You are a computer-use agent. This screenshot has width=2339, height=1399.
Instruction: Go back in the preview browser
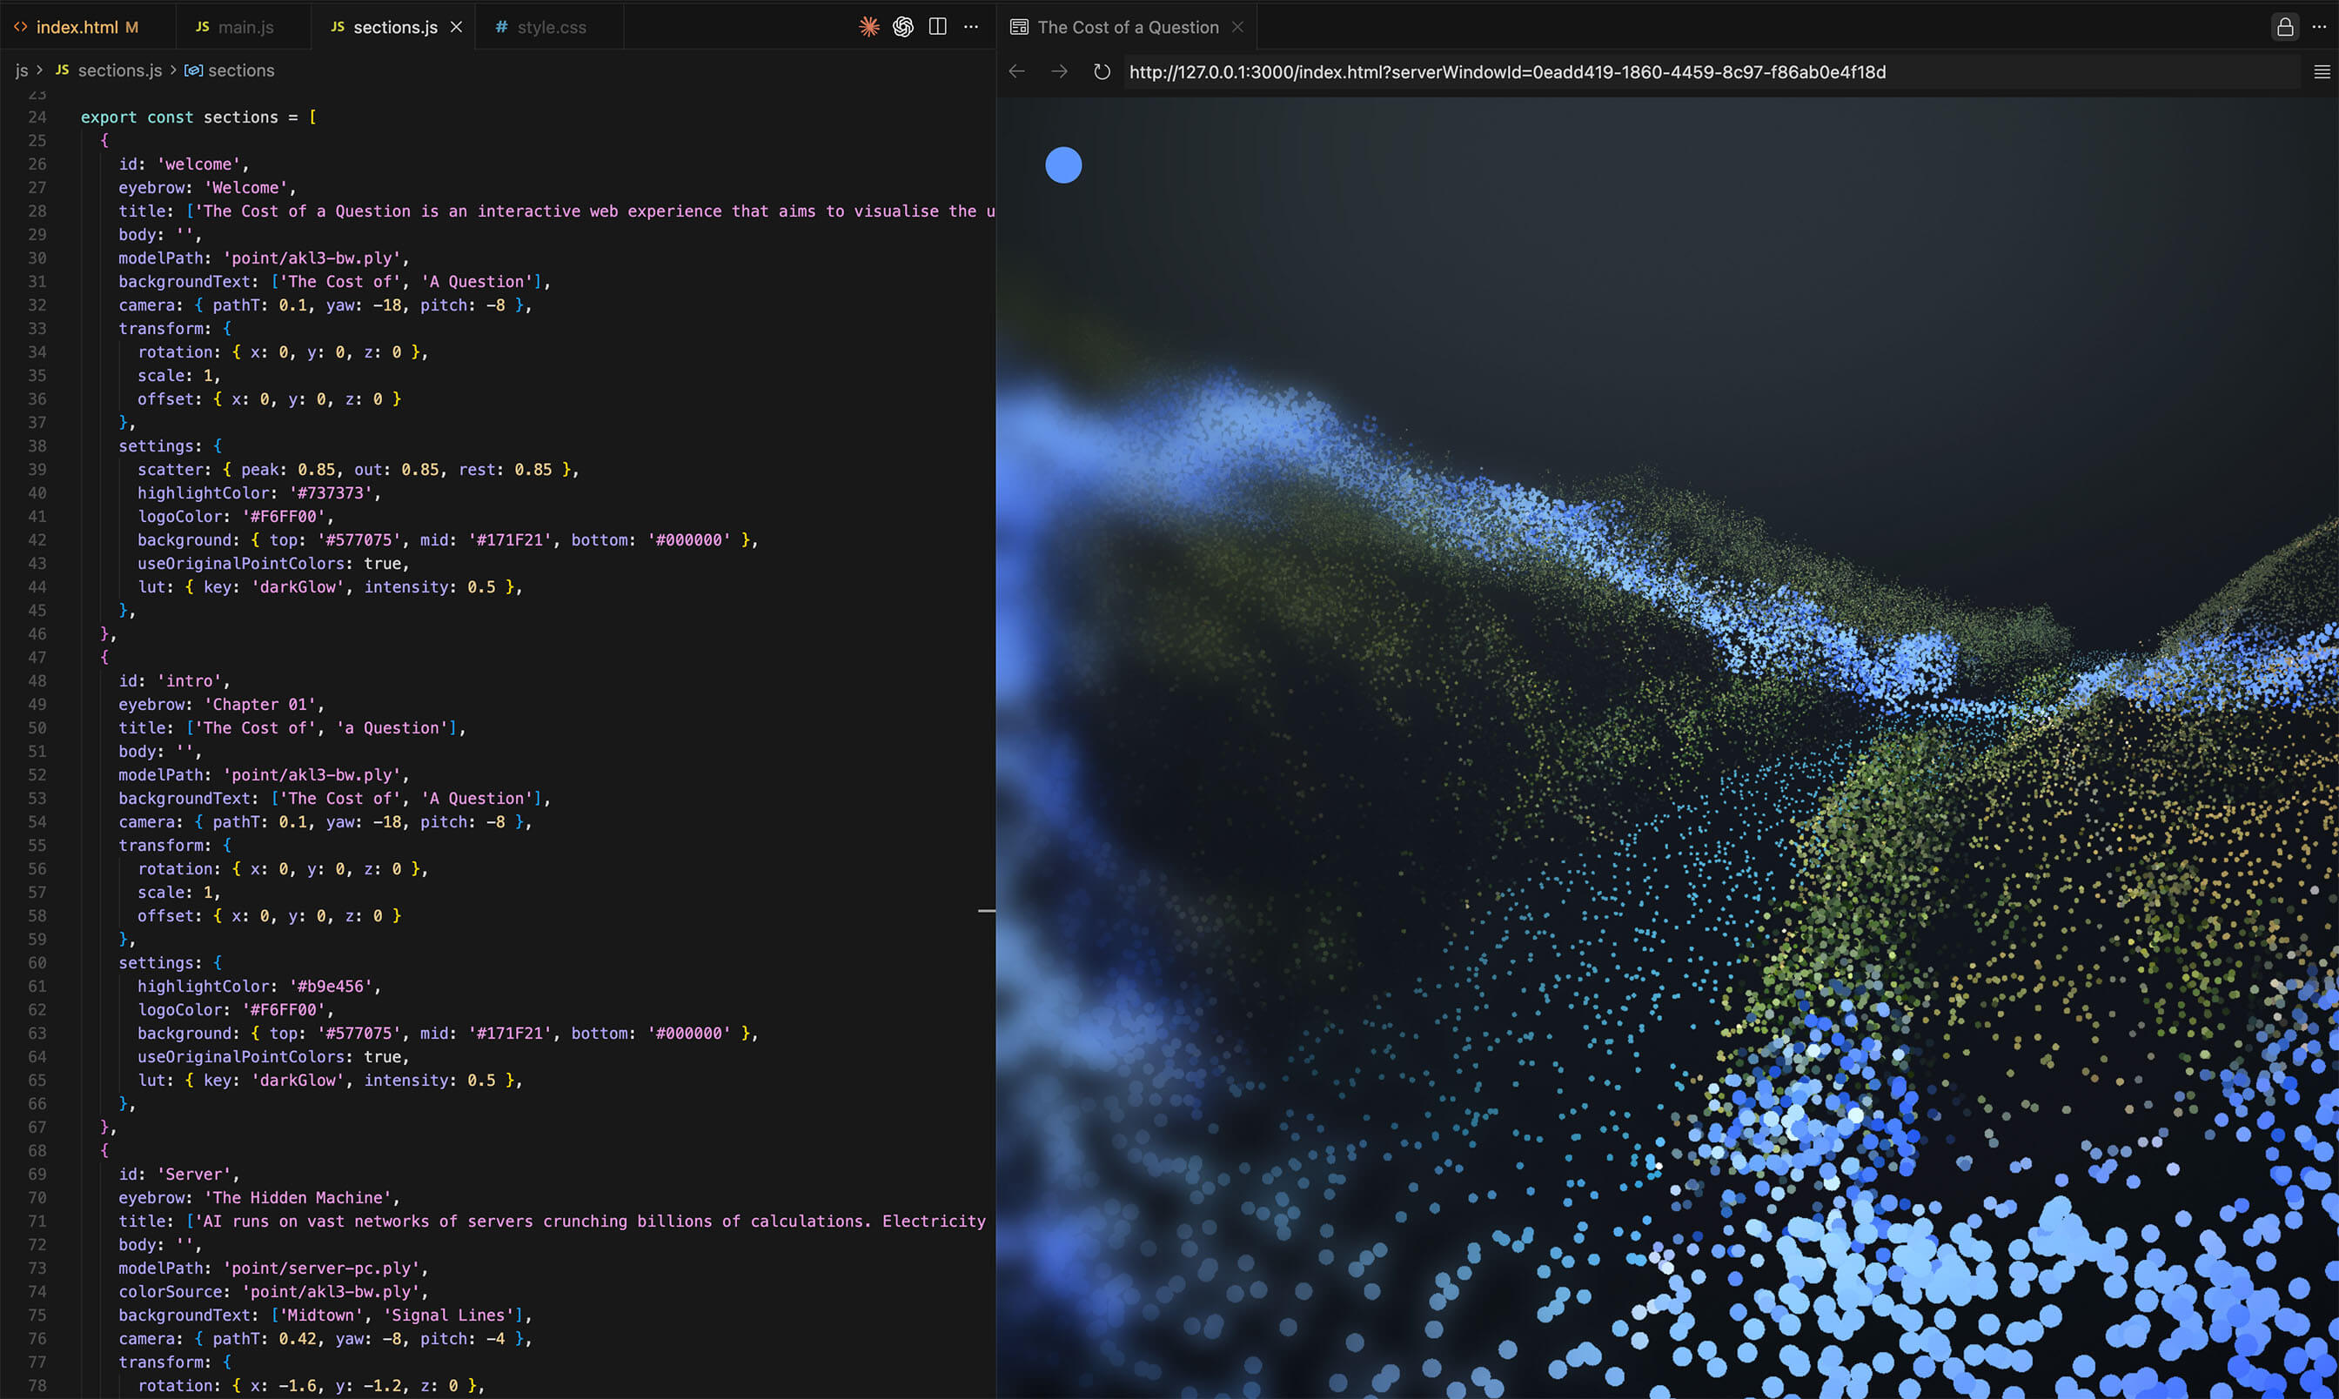pyautogui.click(x=1016, y=71)
